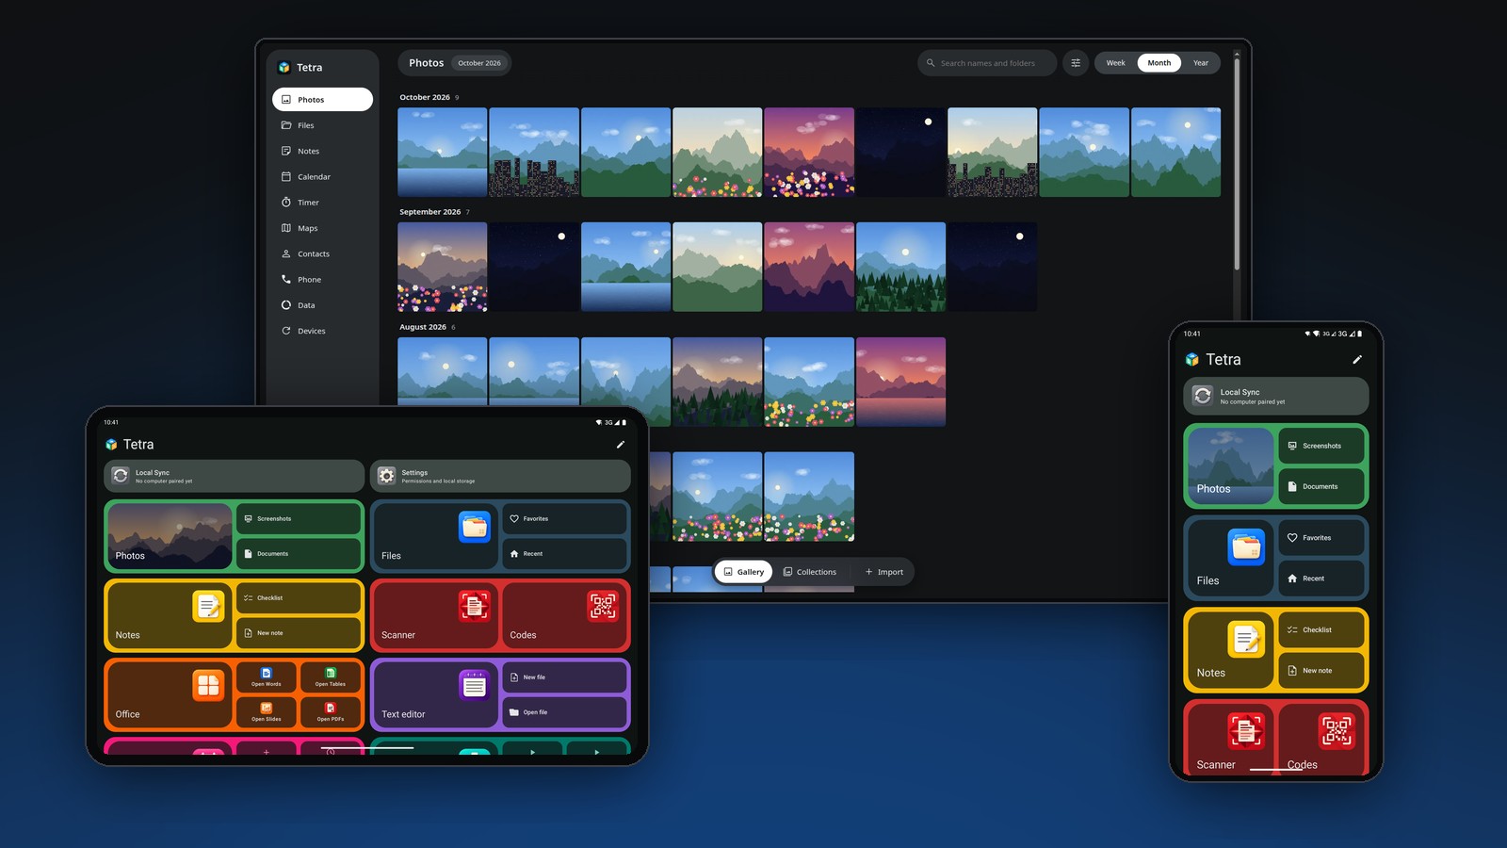Click Open file in the tablet's Text editor tile
Viewport: 1507px width, 848px height.
(x=565, y=712)
